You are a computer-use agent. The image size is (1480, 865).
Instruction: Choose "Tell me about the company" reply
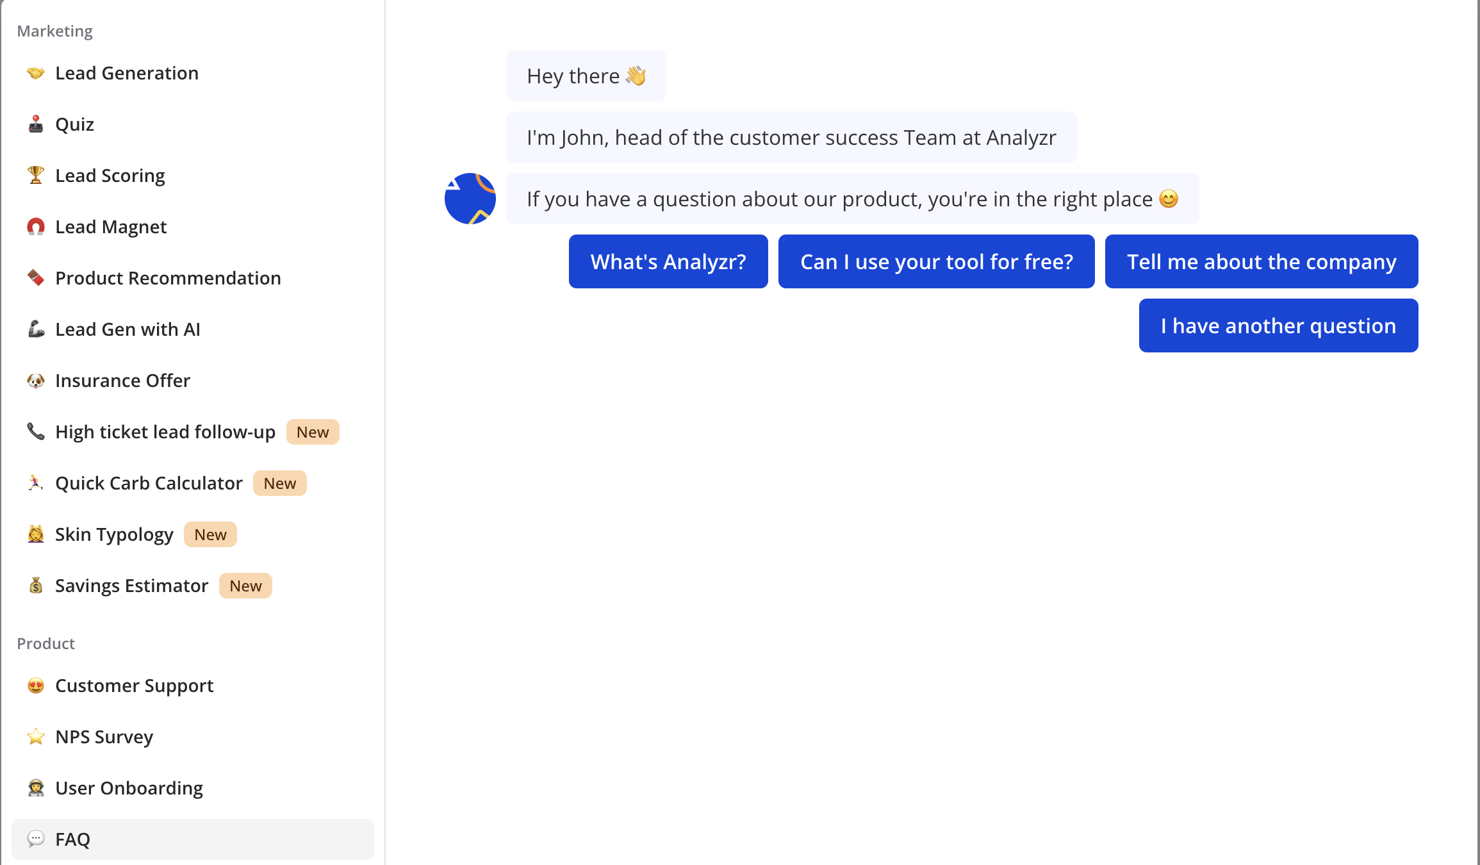1261,261
